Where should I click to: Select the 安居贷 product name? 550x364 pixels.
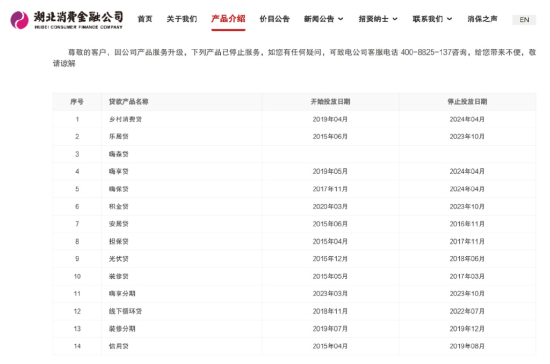coord(119,224)
